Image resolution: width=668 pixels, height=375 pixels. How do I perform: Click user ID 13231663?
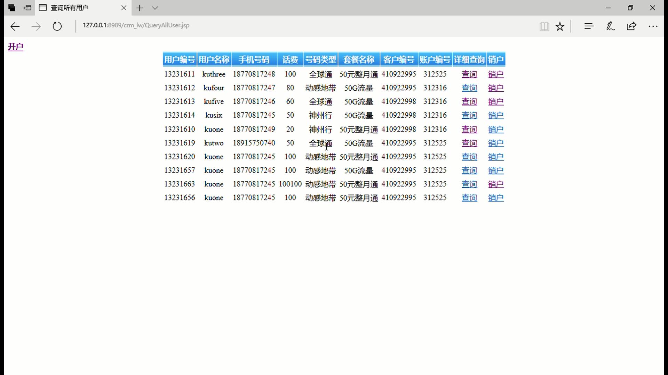(x=180, y=184)
